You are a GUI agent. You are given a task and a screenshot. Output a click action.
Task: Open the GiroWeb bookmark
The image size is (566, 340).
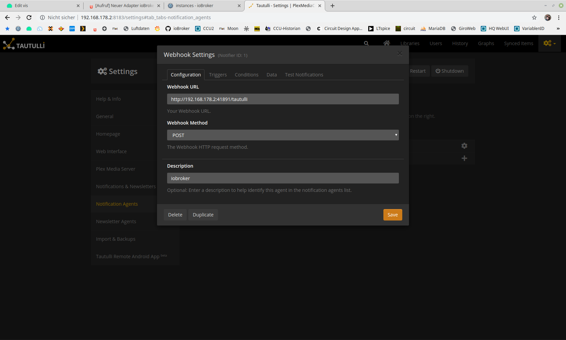463,29
